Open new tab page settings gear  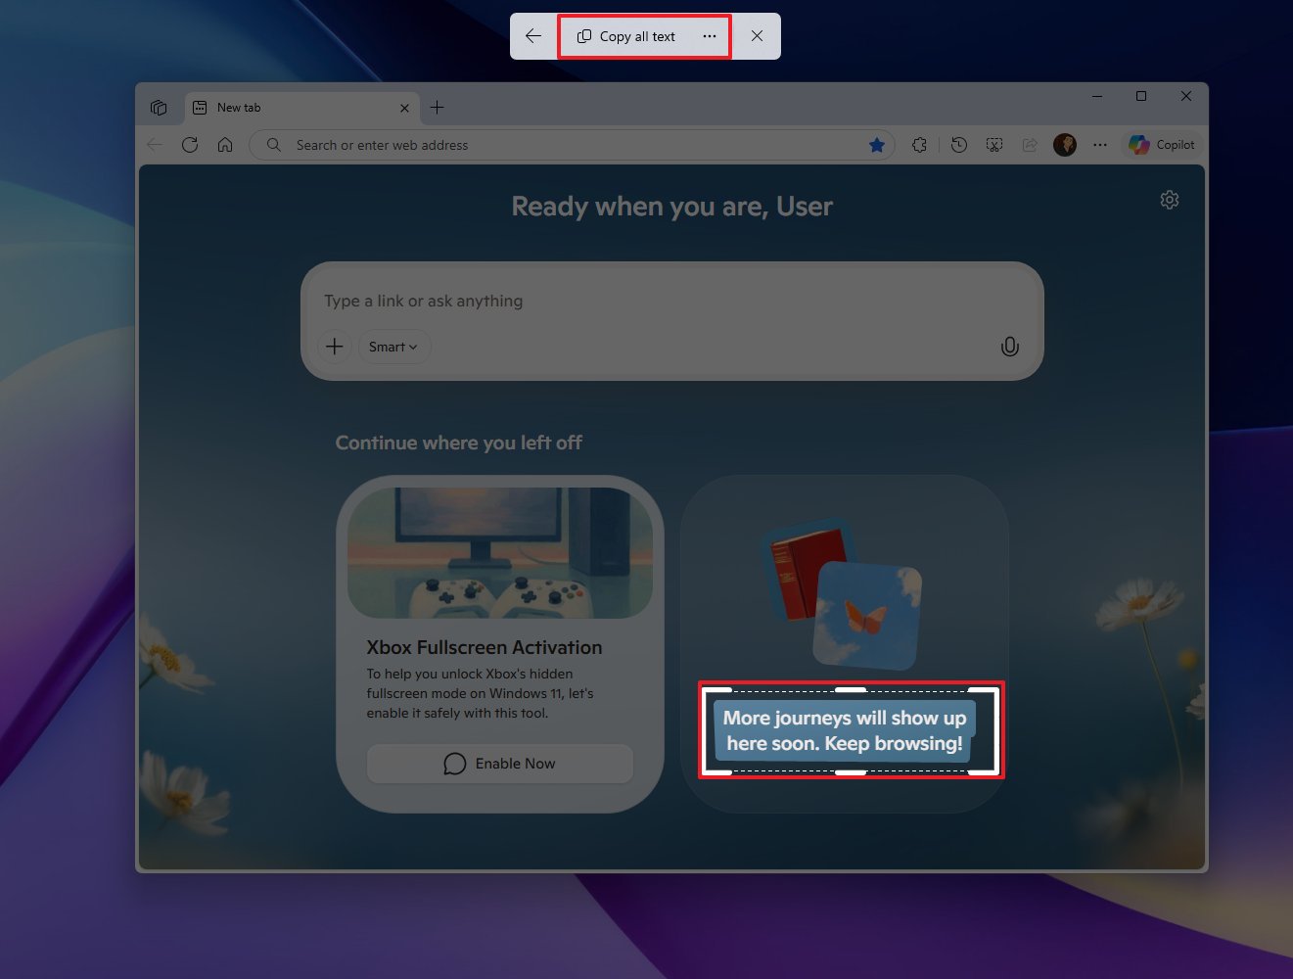click(1169, 199)
